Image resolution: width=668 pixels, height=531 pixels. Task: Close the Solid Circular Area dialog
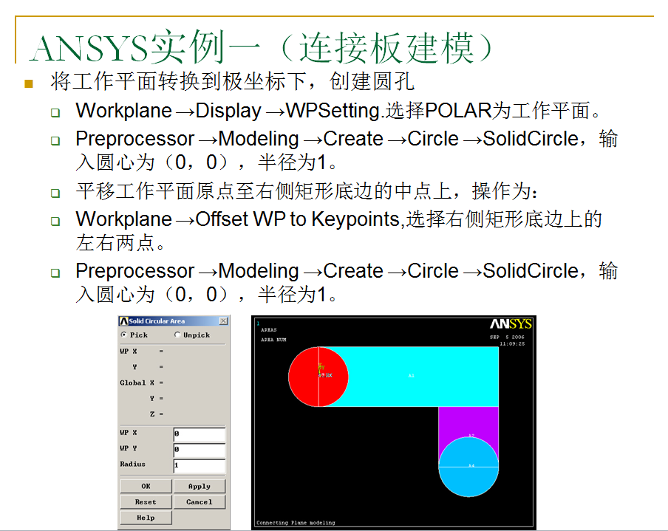[x=223, y=321]
